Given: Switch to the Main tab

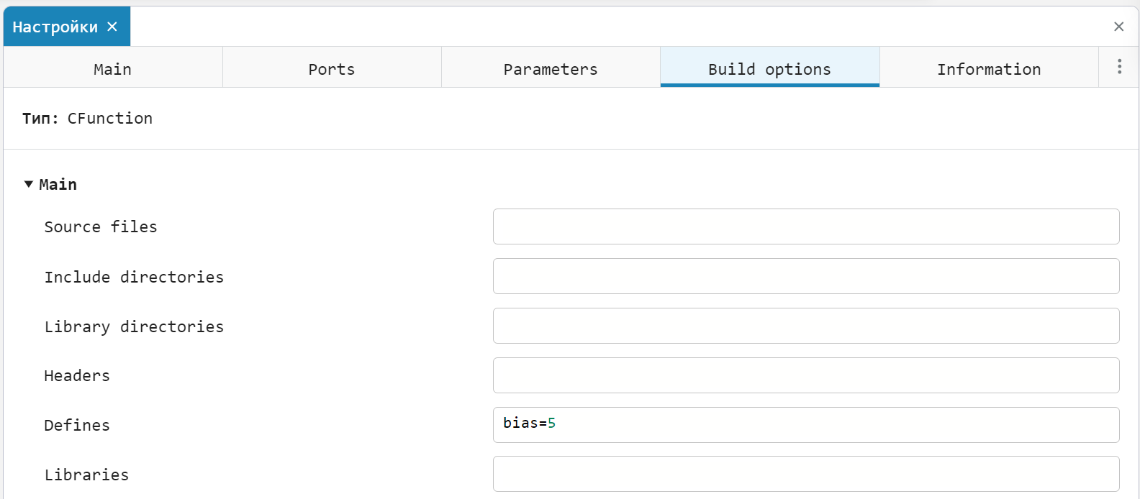Looking at the screenshot, I should pyautogui.click(x=113, y=69).
